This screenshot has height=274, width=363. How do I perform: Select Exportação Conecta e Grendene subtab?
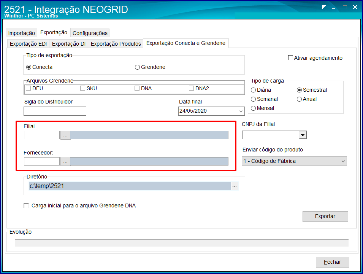coord(186,43)
